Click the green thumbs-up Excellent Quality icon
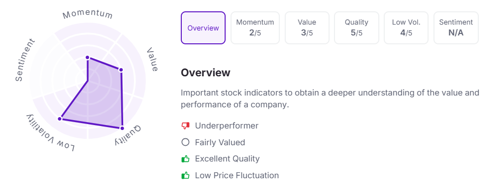This screenshot has height=193, width=499. (x=185, y=159)
